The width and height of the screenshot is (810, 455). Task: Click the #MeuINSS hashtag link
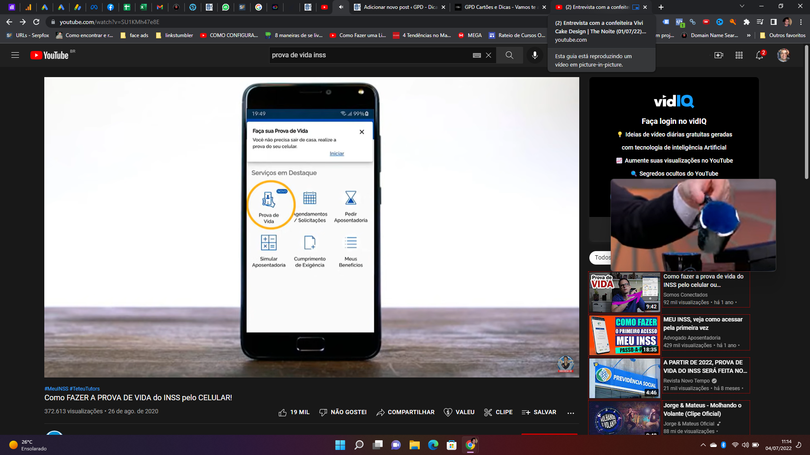coord(56,389)
